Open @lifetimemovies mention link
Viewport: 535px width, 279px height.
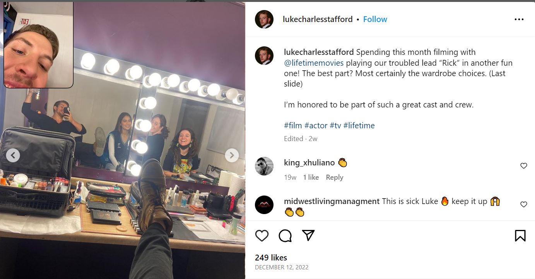(314, 63)
